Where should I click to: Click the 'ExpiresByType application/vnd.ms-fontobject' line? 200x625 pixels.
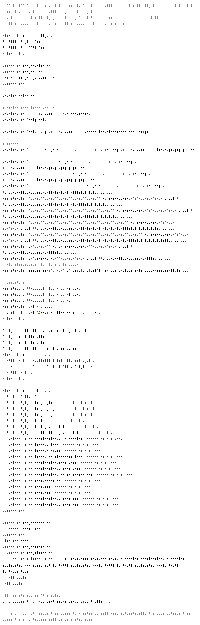pyautogui.click(x=70, y=475)
